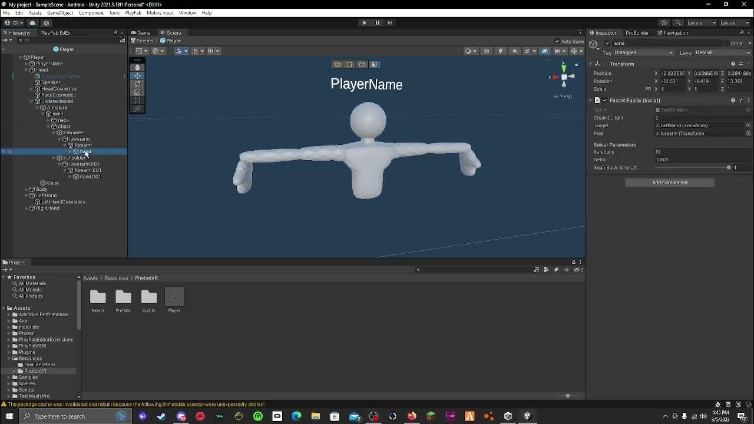This screenshot has width=754, height=424.
Task: Click the Chain Length field
Action: coord(703,118)
